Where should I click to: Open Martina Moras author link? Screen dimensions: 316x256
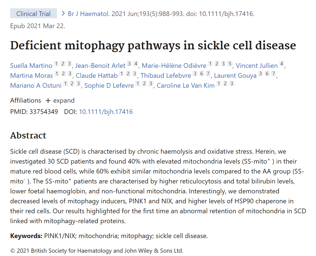pyautogui.click(x=32, y=75)
